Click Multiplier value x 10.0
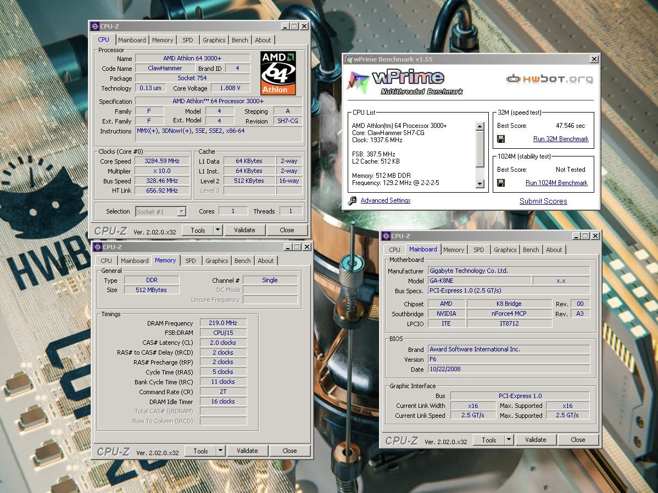 [x=162, y=171]
